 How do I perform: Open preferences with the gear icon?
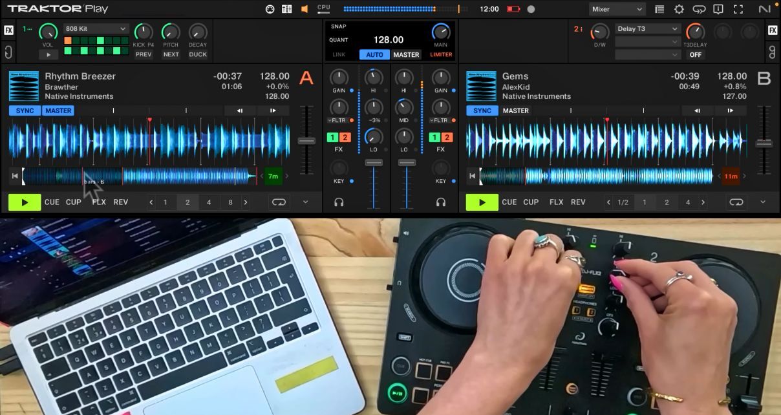coord(679,9)
